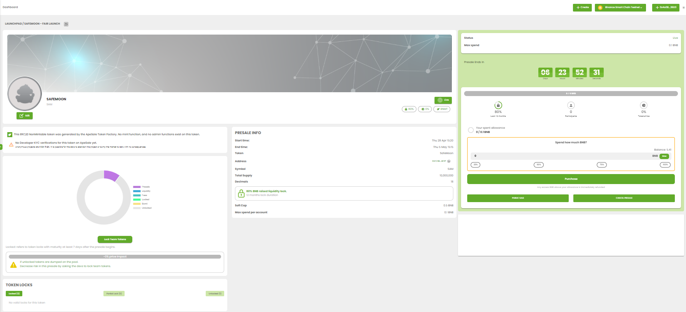Click the purple presale segment of donut chart
686x312 pixels.
(111, 175)
